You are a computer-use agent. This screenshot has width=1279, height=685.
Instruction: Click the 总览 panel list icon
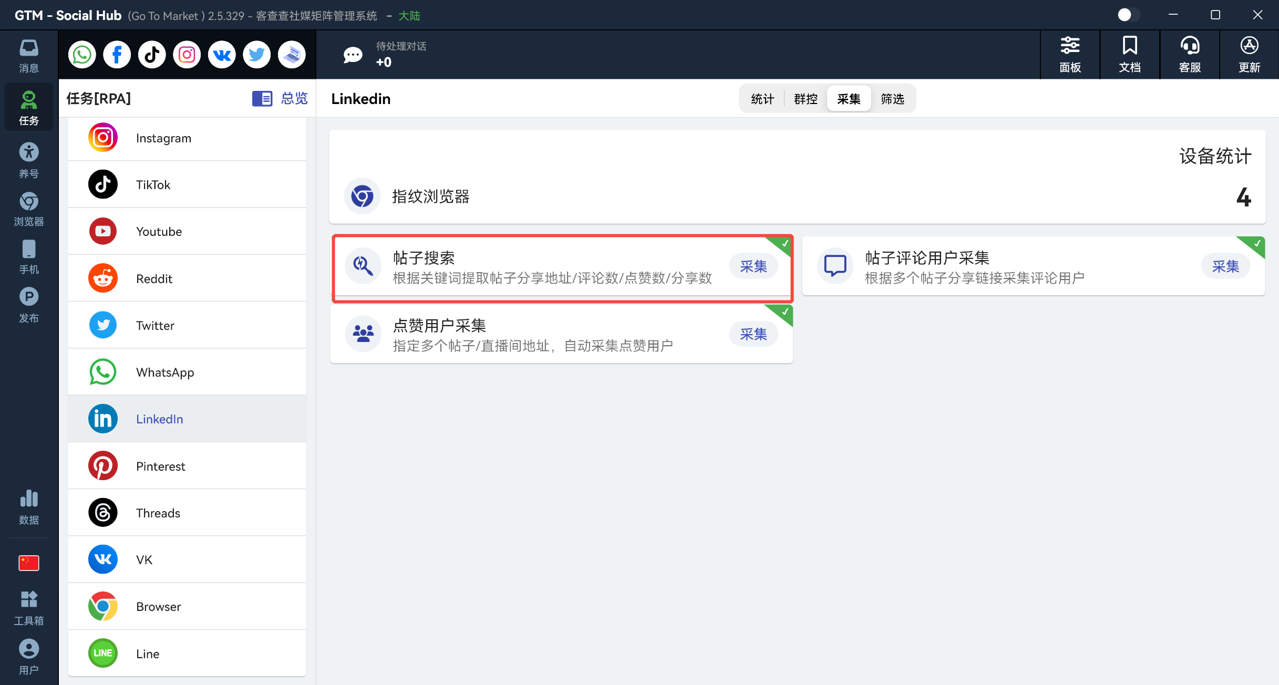pyautogui.click(x=262, y=98)
